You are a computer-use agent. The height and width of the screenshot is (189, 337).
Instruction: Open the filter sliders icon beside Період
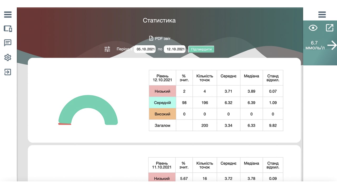107,49
